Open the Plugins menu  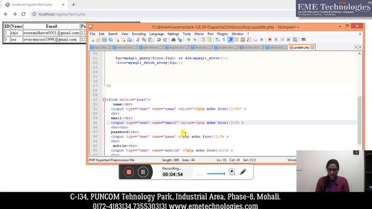tap(222, 34)
